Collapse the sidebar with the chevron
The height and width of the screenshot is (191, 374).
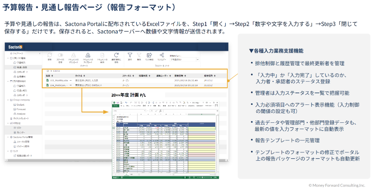click(40, 53)
